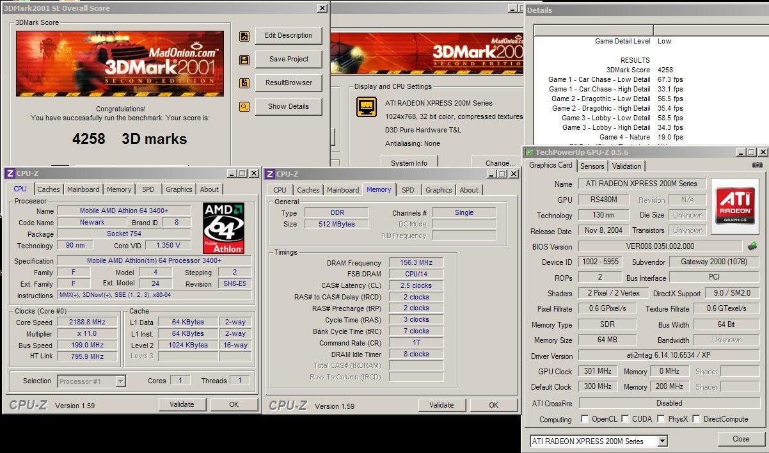
Task: Click the CPU-Z icon in left window title bar
Action: [x=10, y=173]
